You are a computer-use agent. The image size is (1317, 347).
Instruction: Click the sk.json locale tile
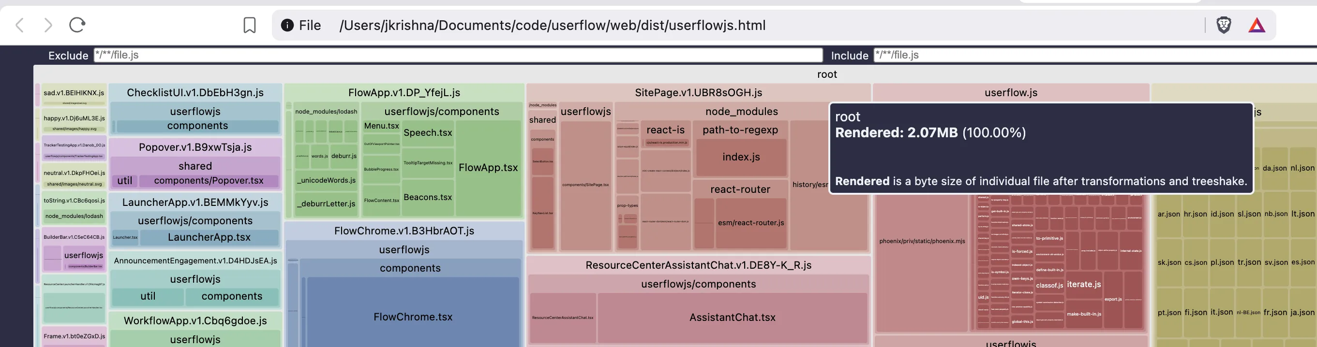point(1169,263)
